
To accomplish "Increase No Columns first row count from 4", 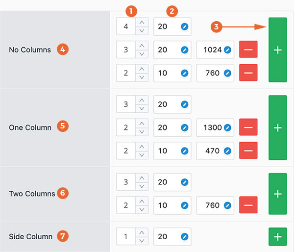I will pos(142,23).
